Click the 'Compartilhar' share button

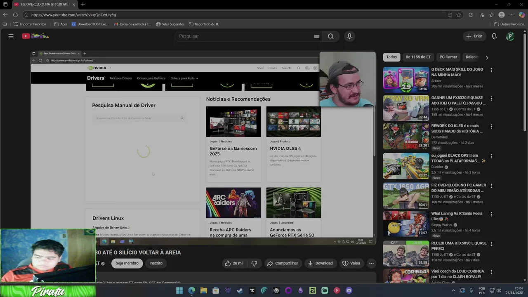[x=283, y=263]
